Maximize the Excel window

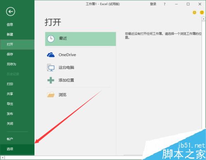(188, 4)
